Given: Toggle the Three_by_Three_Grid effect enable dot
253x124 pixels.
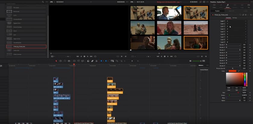Looking at the screenshot, I should 213,15.
